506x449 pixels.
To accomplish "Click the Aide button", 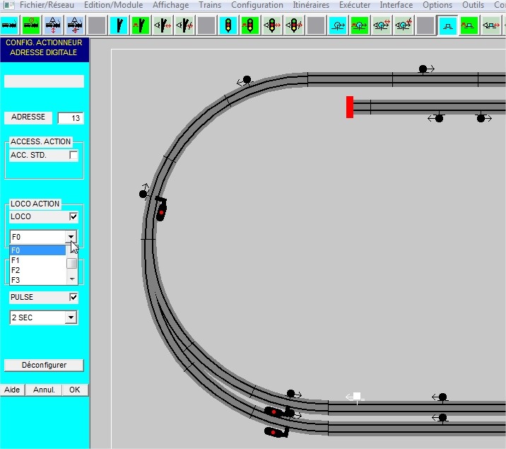I will [x=12, y=390].
